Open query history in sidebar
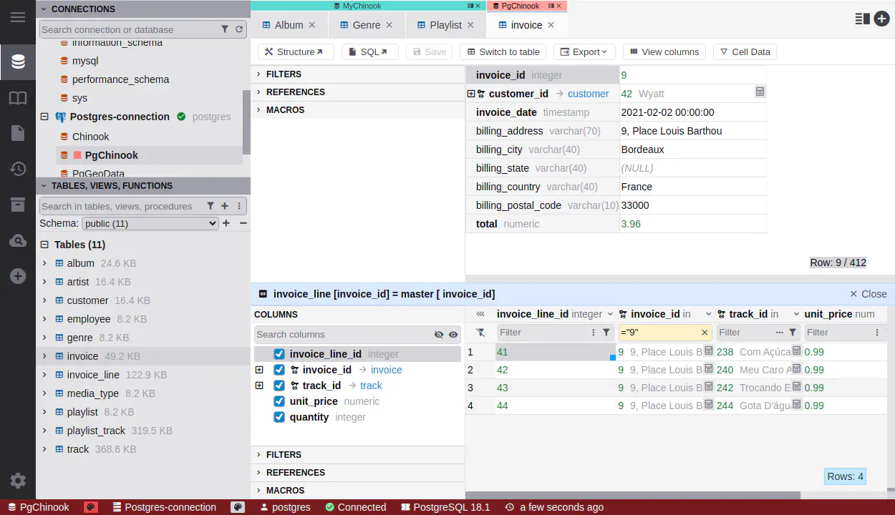895x515 pixels. pyautogui.click(x=18, y=169)
